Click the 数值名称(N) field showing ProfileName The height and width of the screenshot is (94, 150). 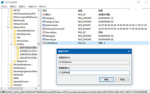pos(94,62)
